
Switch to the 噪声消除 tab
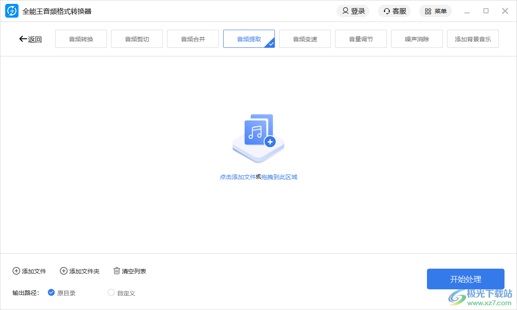pos(417,39)
